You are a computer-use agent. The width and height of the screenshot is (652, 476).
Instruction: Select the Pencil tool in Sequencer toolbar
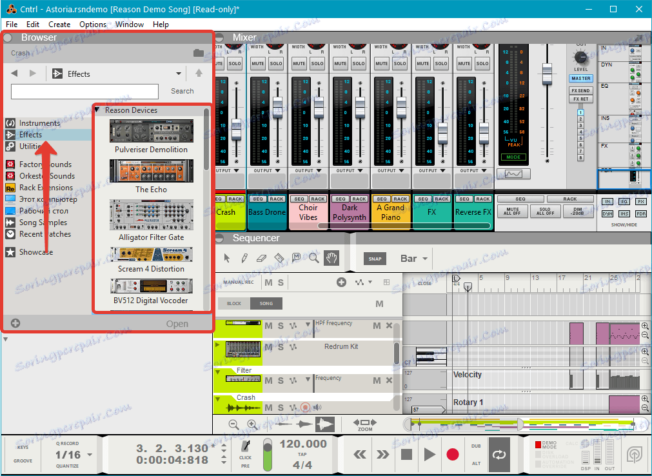click(244, 258)
